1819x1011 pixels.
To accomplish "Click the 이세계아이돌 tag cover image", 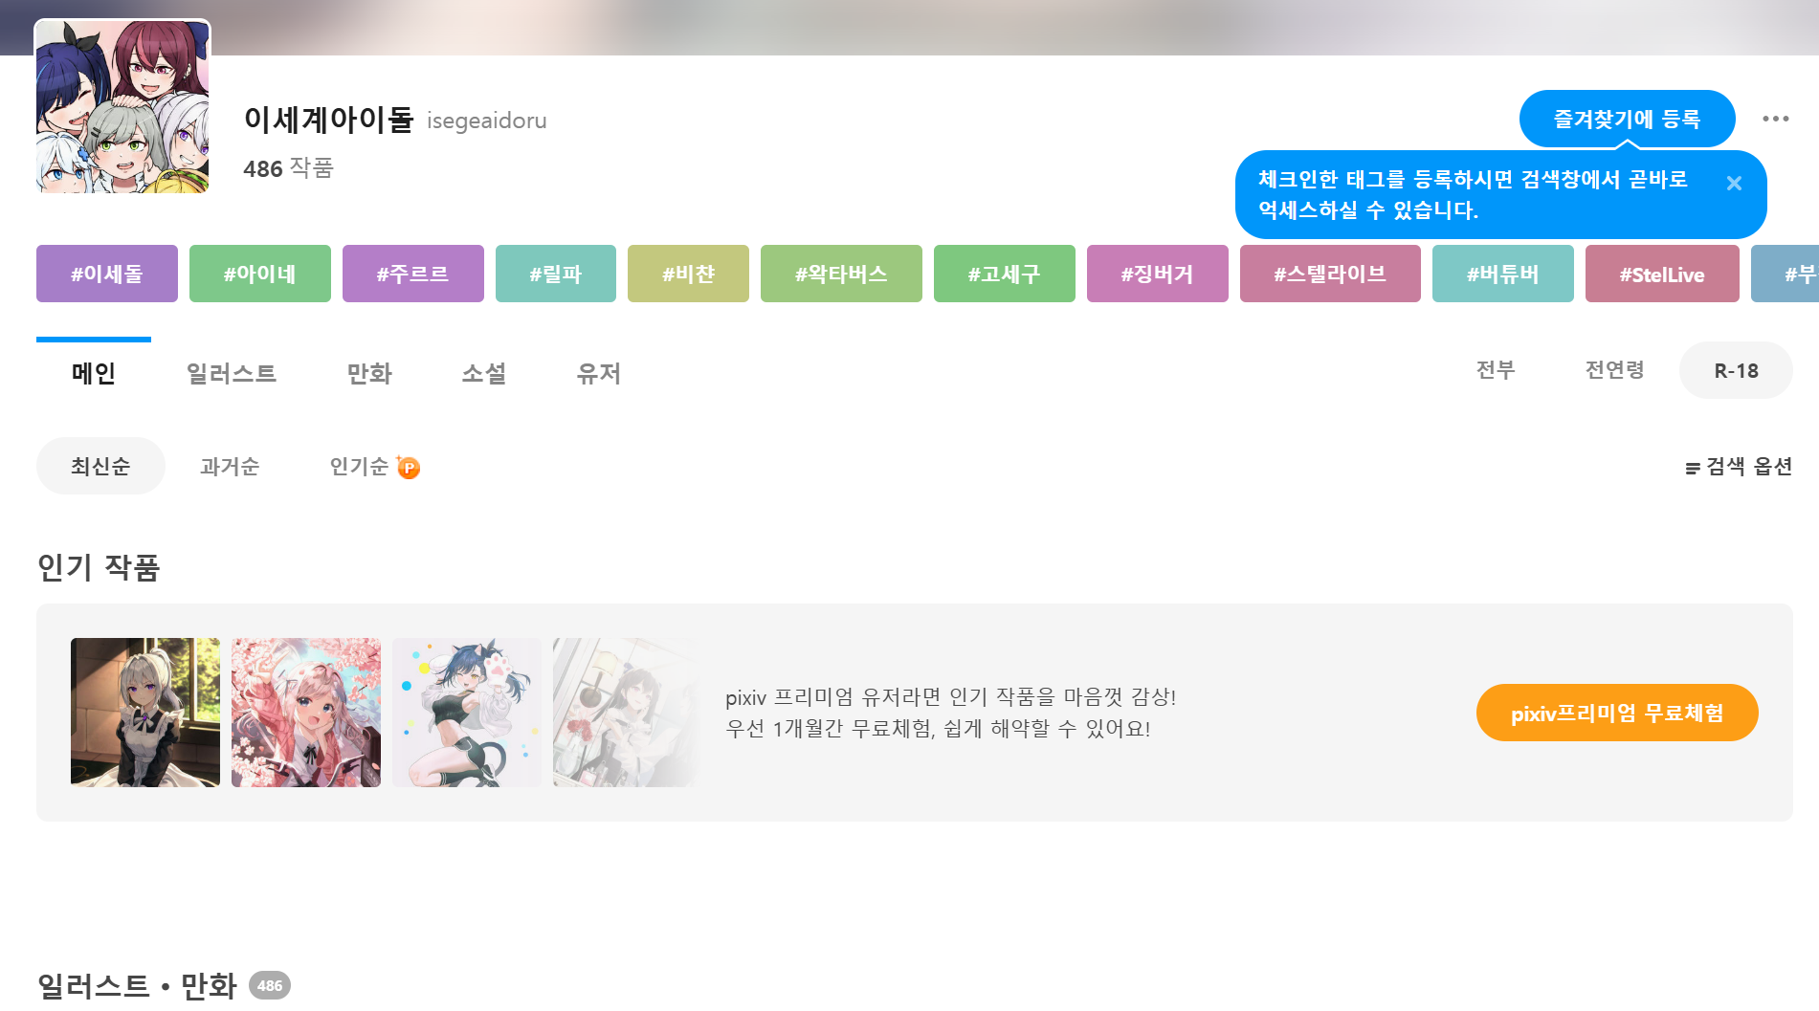I will coord(122,106).
